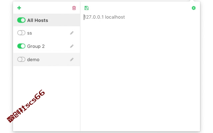Save hosts content via floppy disk icon
Image resolution: width=213 pixels, height=133 pixels.
point(87,8)
